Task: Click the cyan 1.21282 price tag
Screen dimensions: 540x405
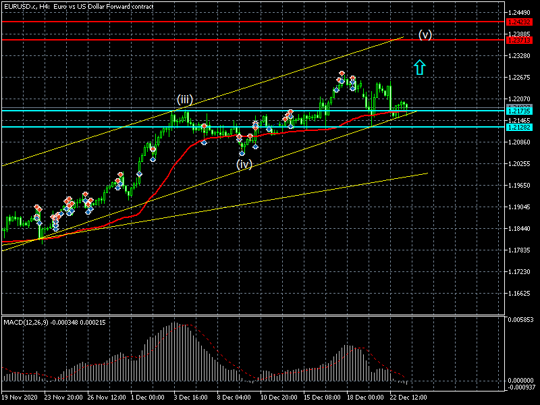Action: (519, 127)
